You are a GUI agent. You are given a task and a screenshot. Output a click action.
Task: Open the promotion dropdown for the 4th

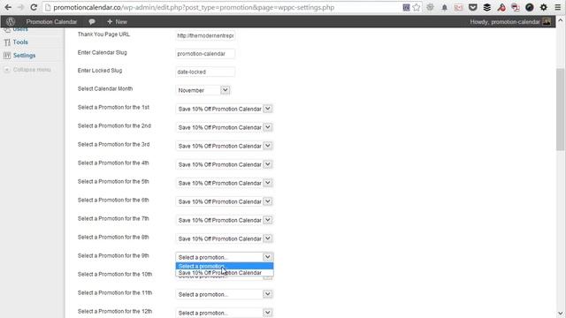[x=224, y=164]
